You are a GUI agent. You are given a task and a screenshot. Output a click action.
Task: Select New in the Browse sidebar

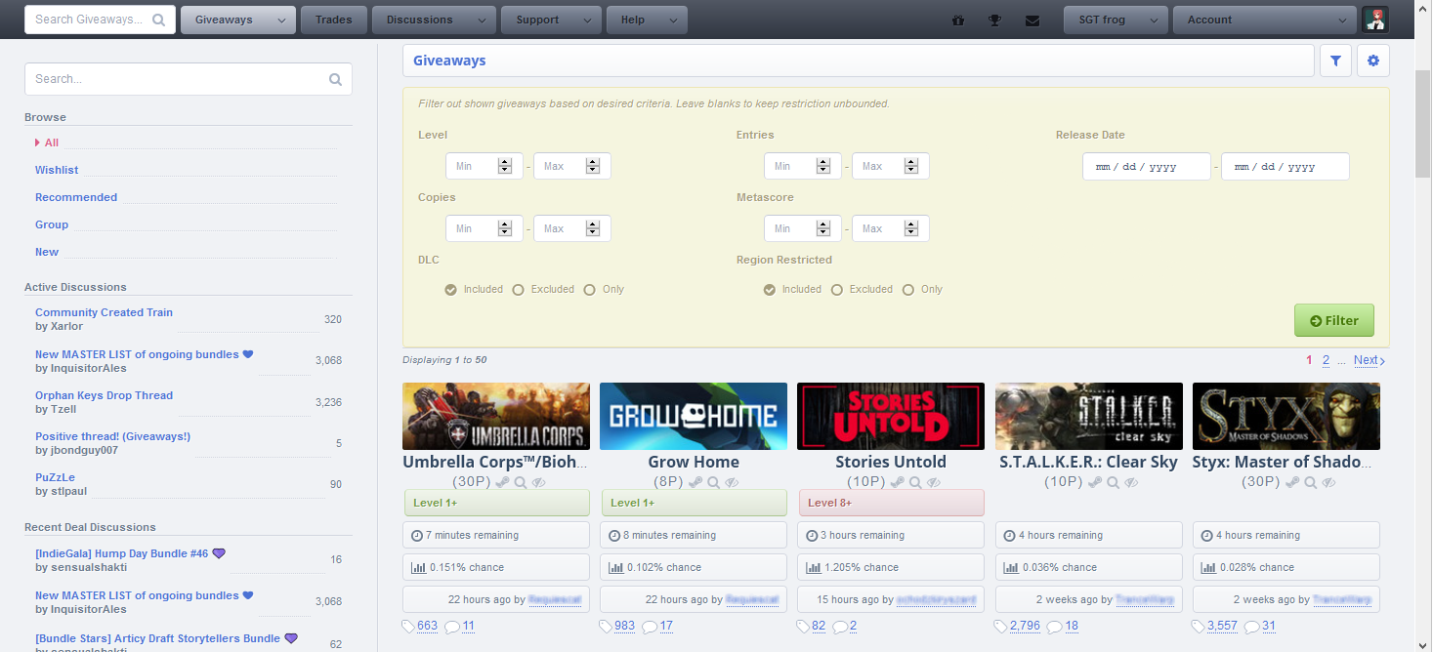pyautogui.click(x=47, y=252)
